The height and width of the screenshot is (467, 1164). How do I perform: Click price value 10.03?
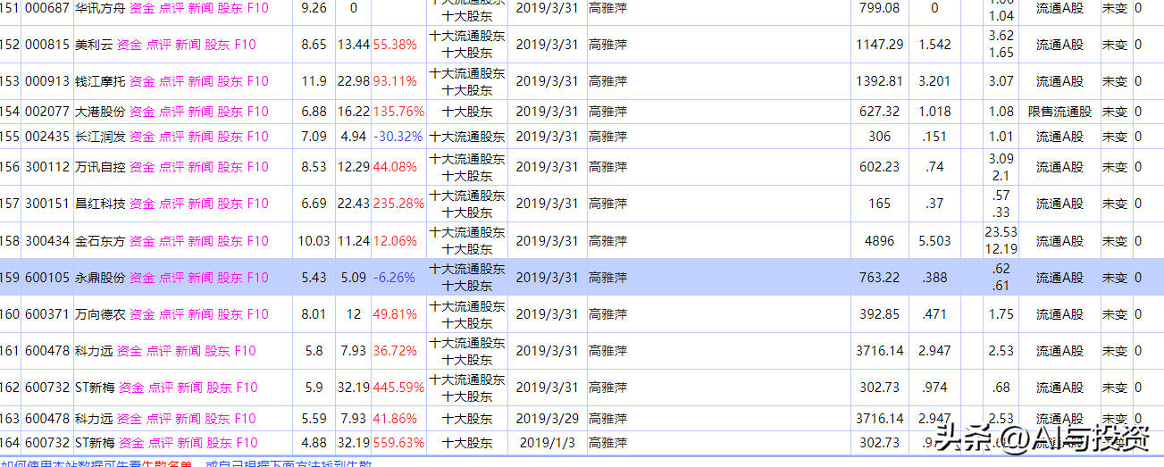click(314, 240)
